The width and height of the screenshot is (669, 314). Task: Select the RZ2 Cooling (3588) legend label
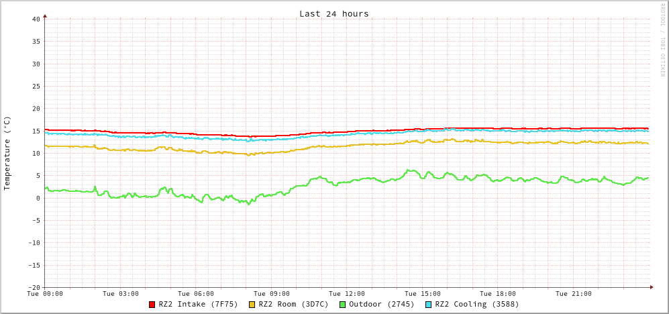point(476,305)
